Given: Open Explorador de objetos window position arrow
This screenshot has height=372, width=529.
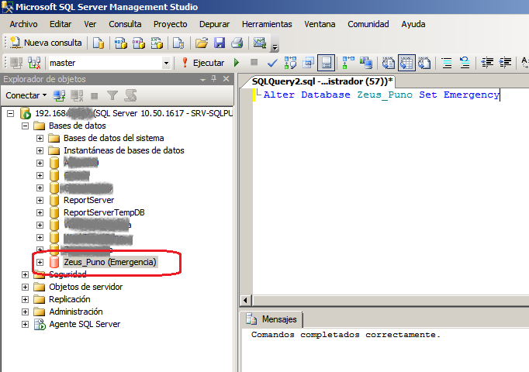Looking at the screenshot, I should pyautogui.click(x=202, y=80).
